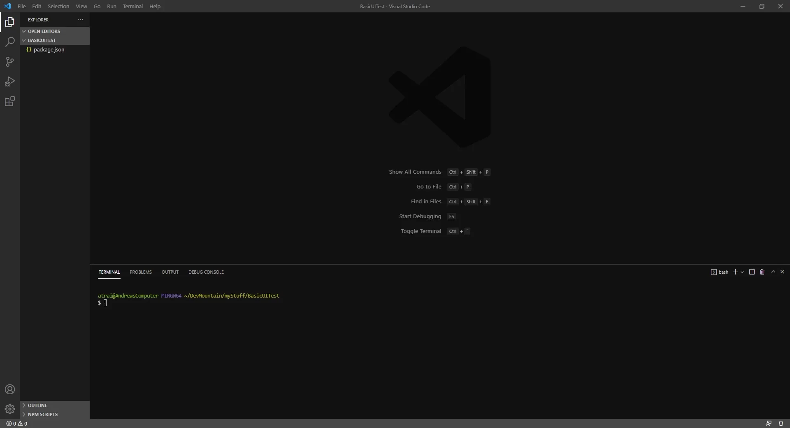Click the Start Debugging hint
This screenshot has width=790, height=428.
(x=420, y=216)
